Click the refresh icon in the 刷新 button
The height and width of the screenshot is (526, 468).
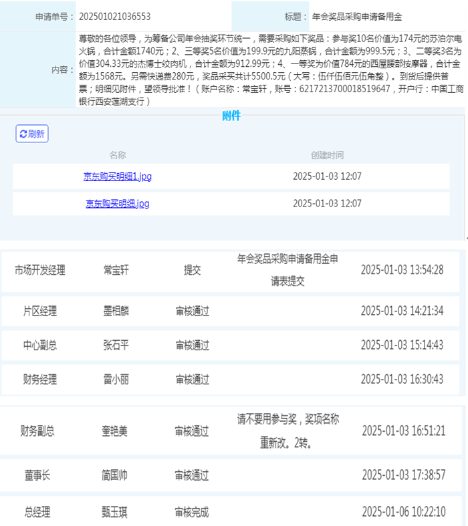click(x=23, y=134)
